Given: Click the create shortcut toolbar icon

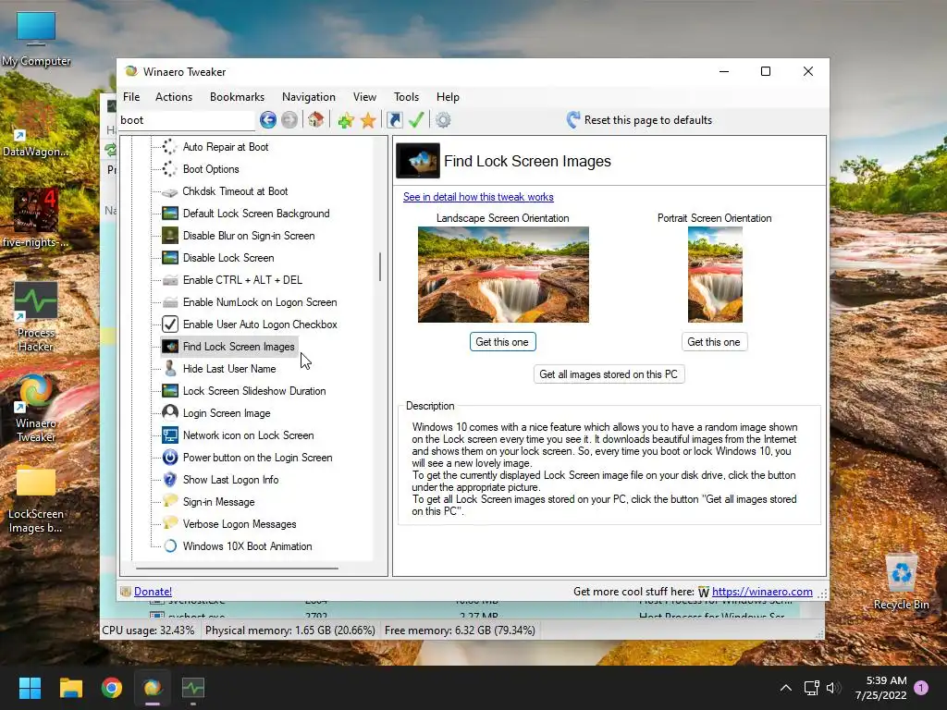Looking at the screenshot, I should coord(394,120).
